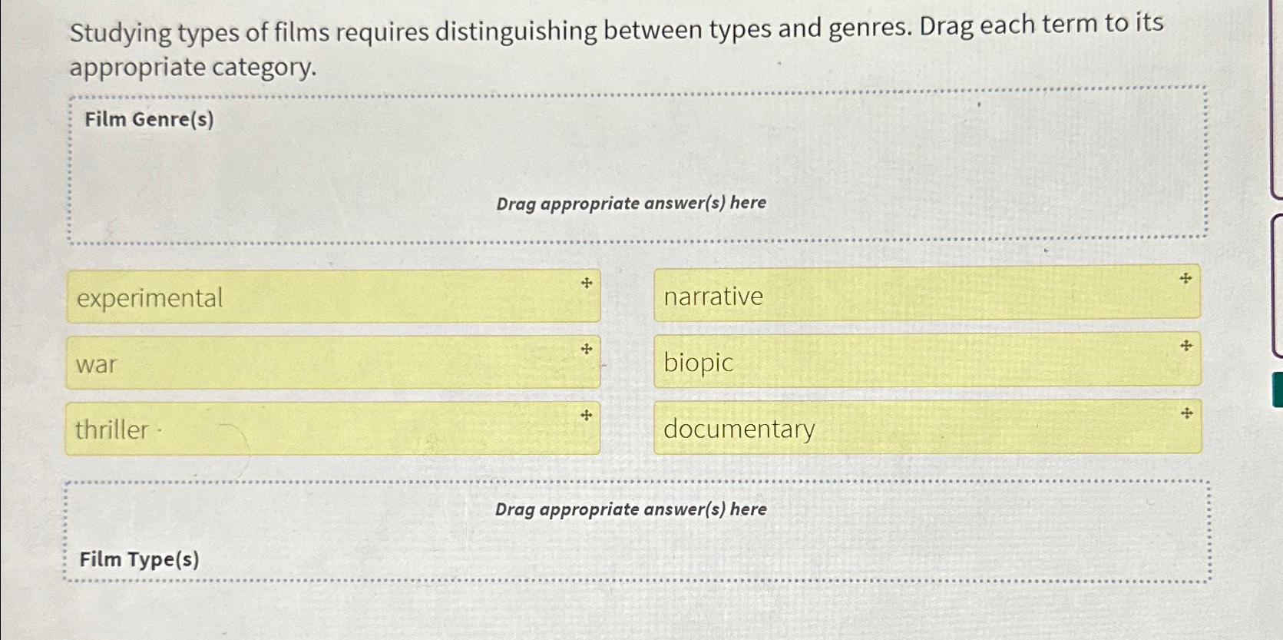Click the move icon on the war tile
Image resolution: width=1283 pixels, height=640 pixels.
(x=587, y=348)
